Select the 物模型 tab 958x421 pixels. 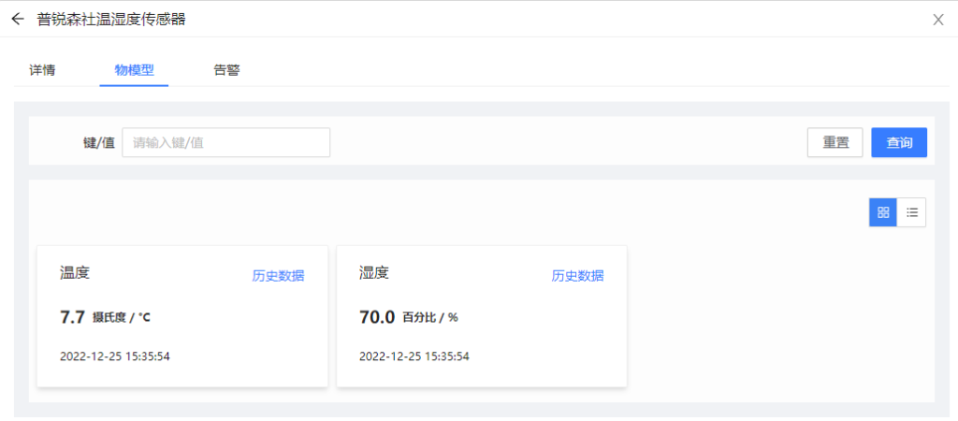pos(134,70)
